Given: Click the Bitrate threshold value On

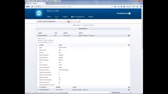Looking at the screenshot, I should [59, 77].
